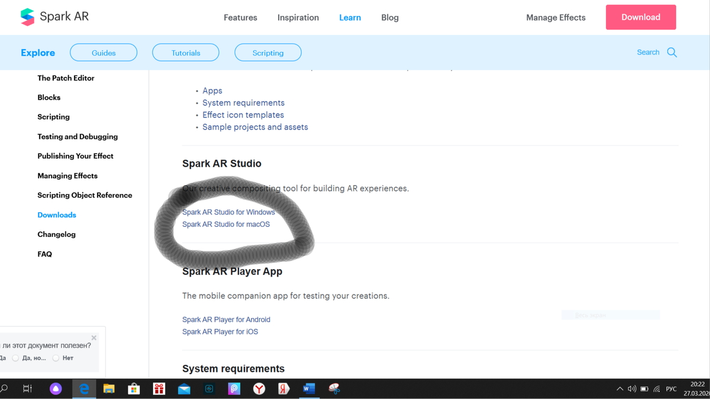Open the Blog page
This screenshot has height=399, width=710.
(x=390, y=18)
